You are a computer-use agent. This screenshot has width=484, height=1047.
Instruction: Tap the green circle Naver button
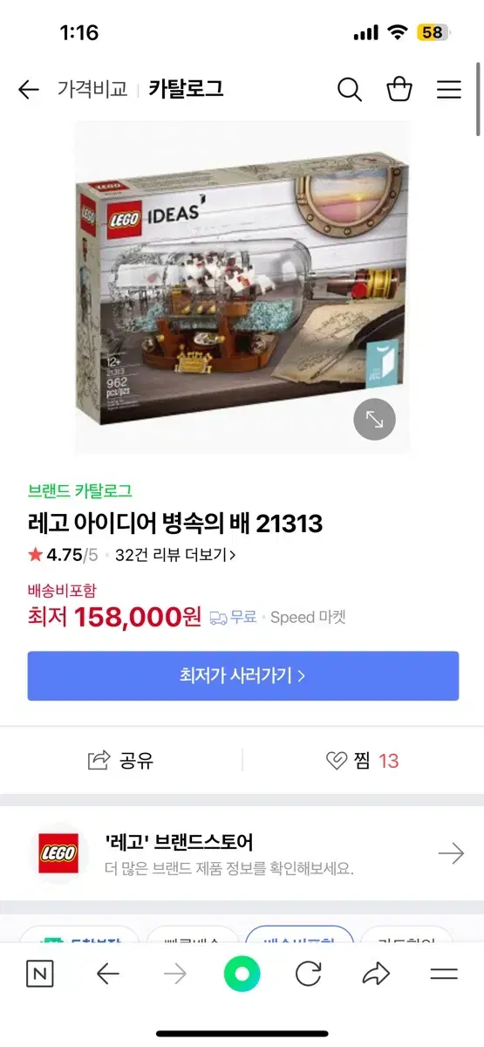coord(242,974)
